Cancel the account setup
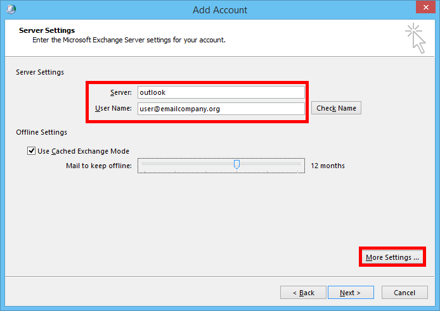Viewport: 440px width, 311px height. click(x=404, y=293)
